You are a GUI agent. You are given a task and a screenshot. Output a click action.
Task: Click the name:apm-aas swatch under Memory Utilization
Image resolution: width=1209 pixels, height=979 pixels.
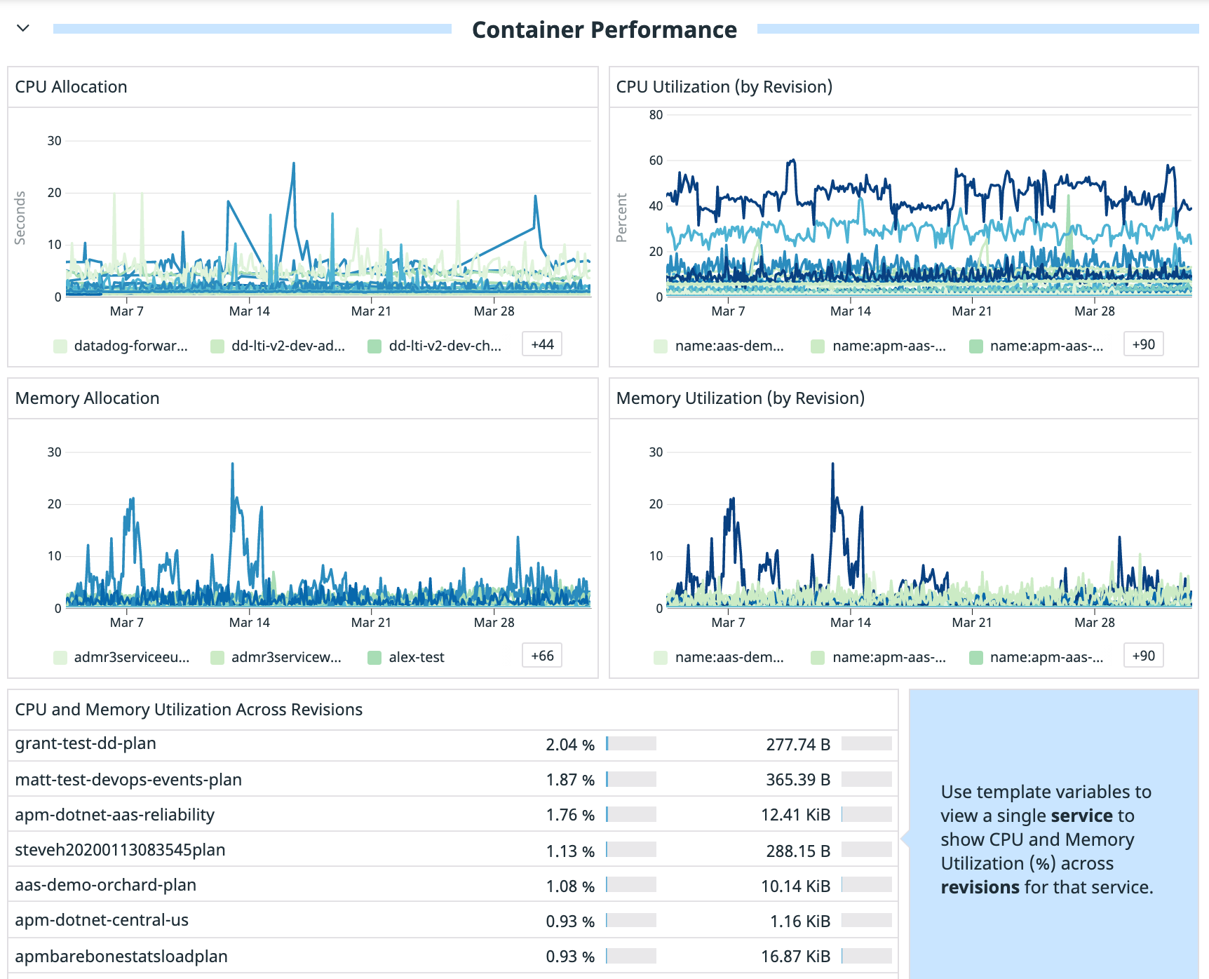coord(975,656)
